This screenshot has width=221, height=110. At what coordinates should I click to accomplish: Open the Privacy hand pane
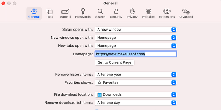pos(132,13)
